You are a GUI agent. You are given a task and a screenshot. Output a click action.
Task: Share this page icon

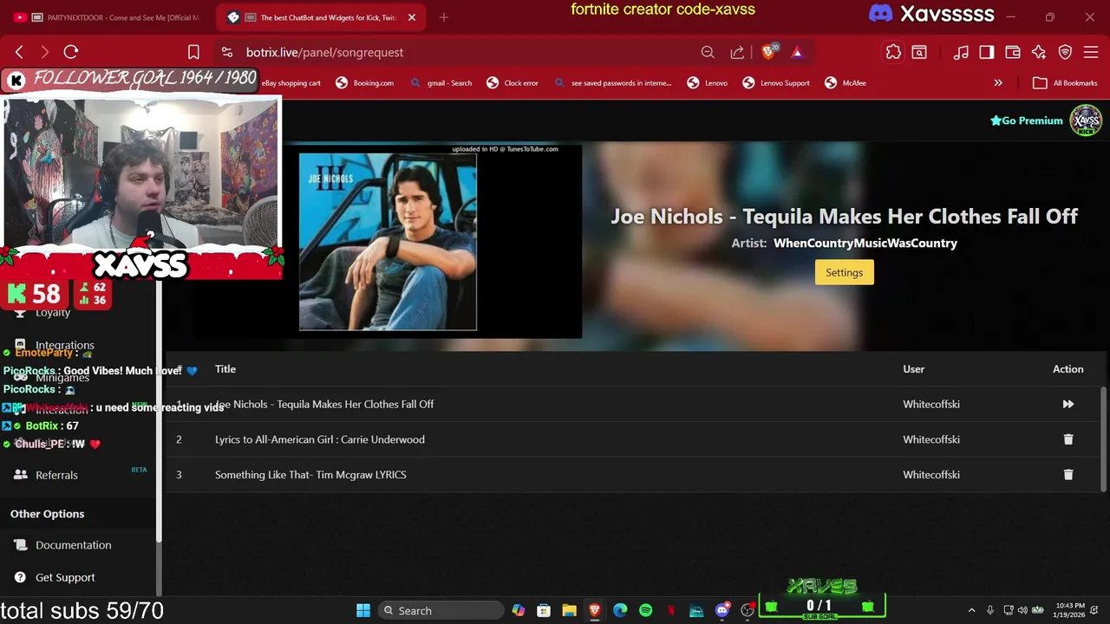[x=737, y=52]
